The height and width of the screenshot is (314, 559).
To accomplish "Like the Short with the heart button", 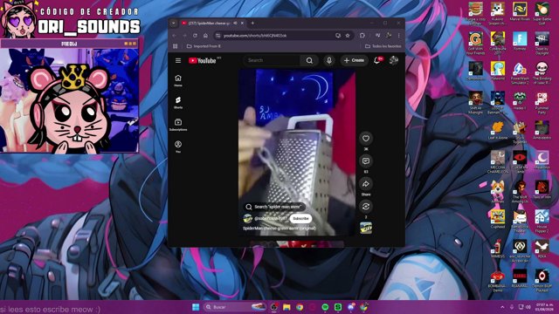I will point(366,139).
